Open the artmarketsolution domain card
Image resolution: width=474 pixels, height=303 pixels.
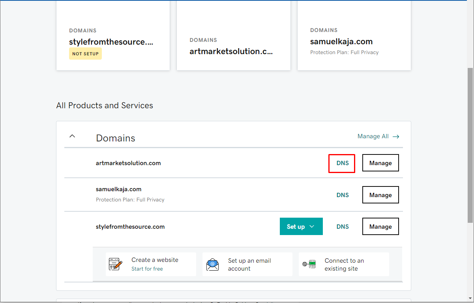[x=234, y=36]
